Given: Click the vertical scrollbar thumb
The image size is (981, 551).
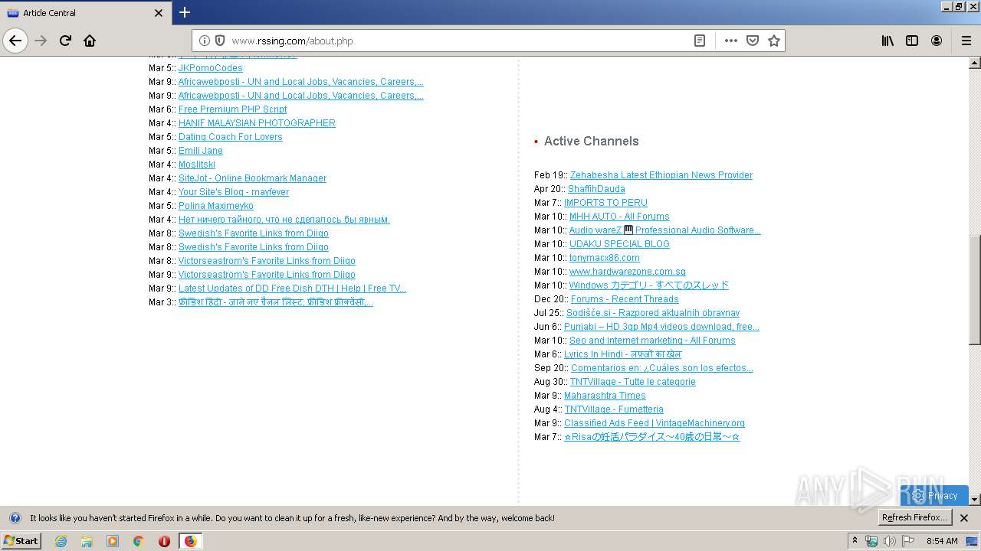Looking at the screenshot, I should [975, 290].
